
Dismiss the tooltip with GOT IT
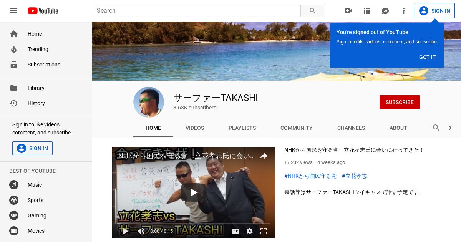[427, 57]
